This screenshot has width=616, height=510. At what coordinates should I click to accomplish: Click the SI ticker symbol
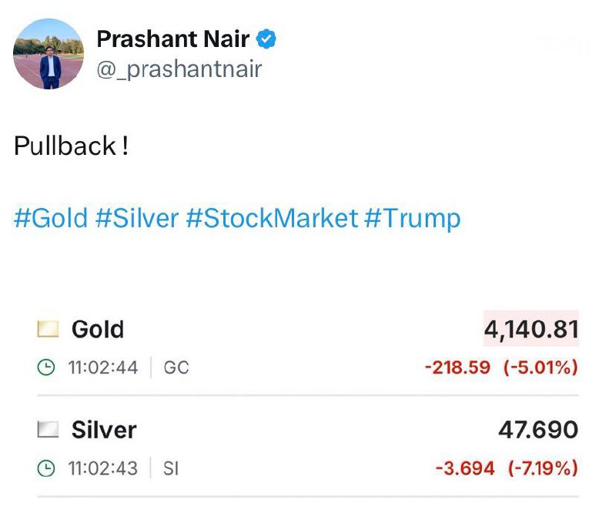[170, 468]
